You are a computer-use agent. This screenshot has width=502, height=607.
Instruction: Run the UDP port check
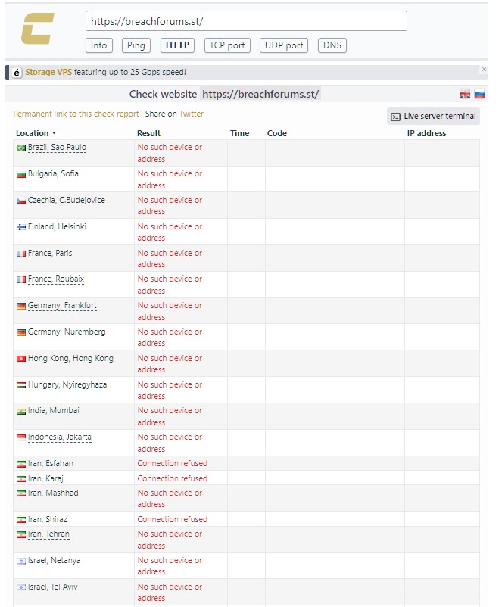284,45
